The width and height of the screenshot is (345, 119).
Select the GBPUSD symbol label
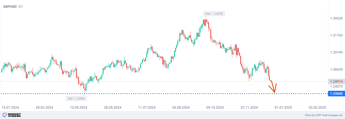10,6
